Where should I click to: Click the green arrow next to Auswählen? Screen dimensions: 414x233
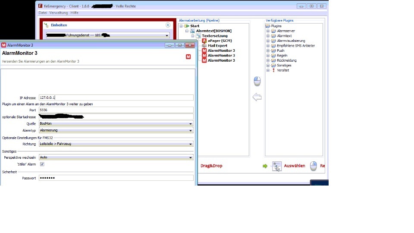(x=265, y=166)
